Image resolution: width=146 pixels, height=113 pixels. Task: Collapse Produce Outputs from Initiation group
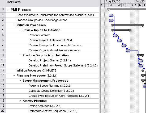20,55
